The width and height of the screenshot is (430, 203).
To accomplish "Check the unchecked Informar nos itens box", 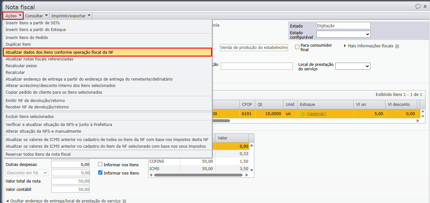I will (100, 164).
